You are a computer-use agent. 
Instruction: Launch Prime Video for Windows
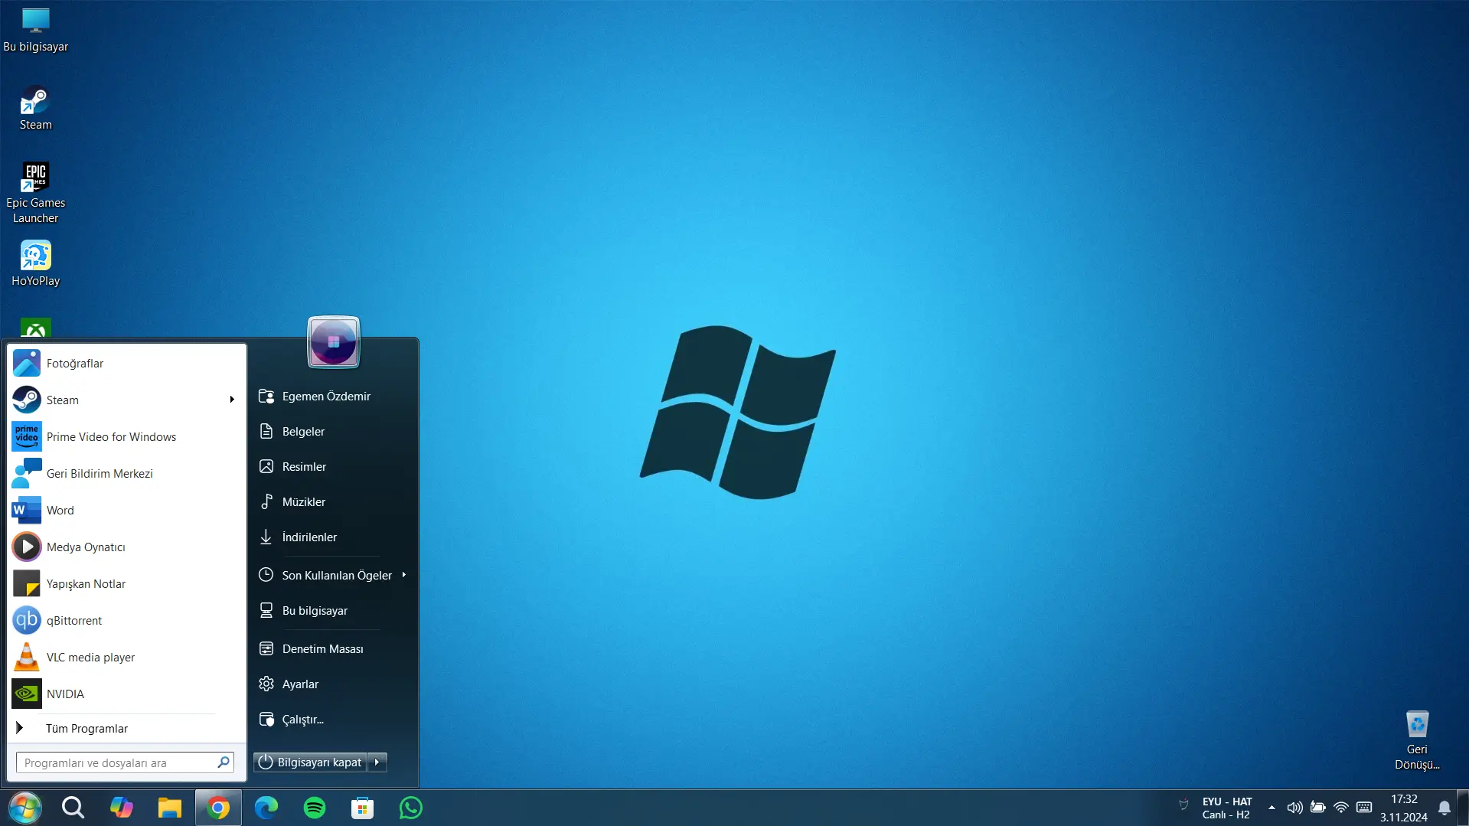(127, 437)
